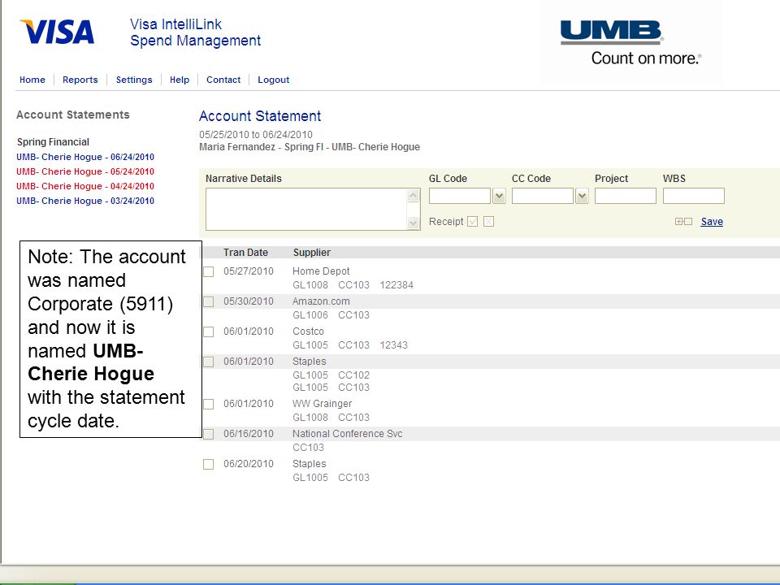Focus the GL Code input field
The height and width of the screenshot is (585, 780).
(460, 196)
